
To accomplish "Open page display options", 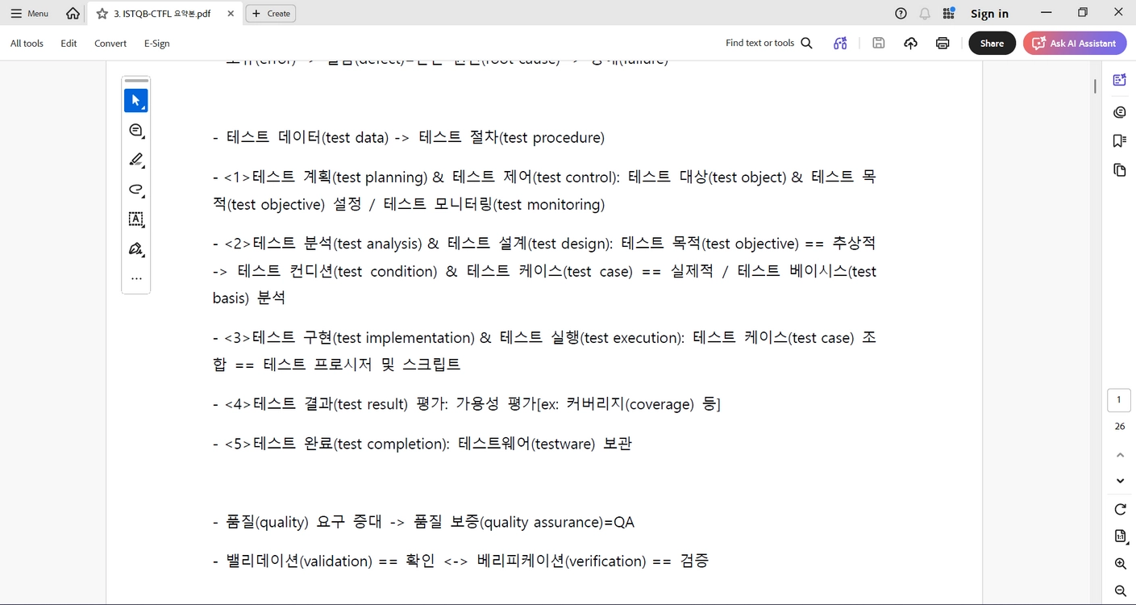I will click(x=1120, y=536).
